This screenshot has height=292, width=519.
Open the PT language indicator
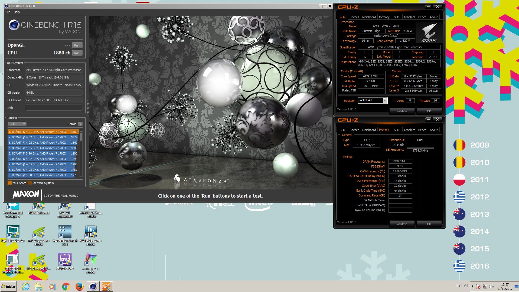click(458, 286)
